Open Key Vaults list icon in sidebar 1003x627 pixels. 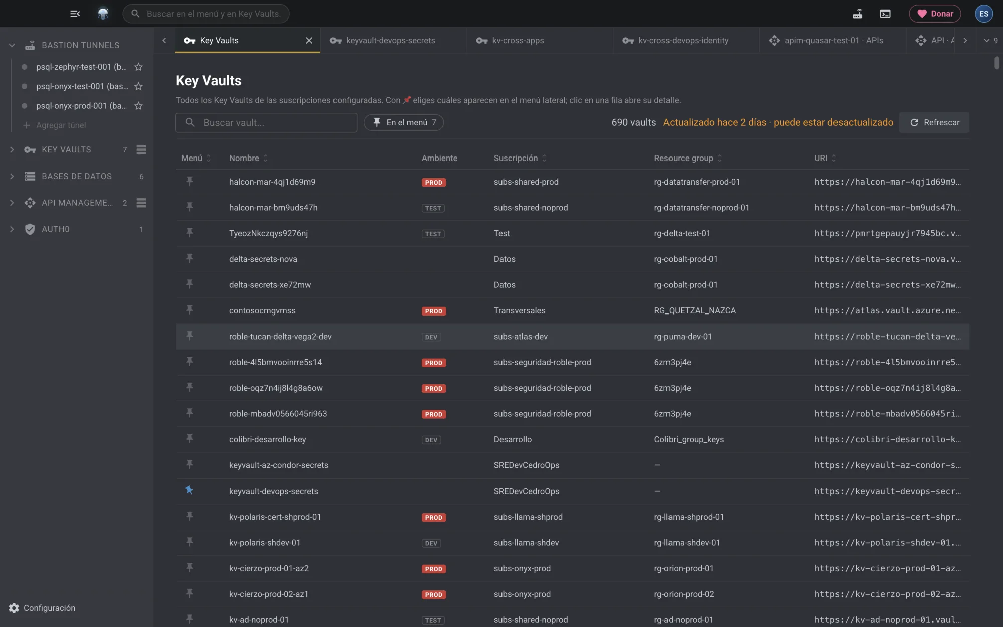pos(141,149)
